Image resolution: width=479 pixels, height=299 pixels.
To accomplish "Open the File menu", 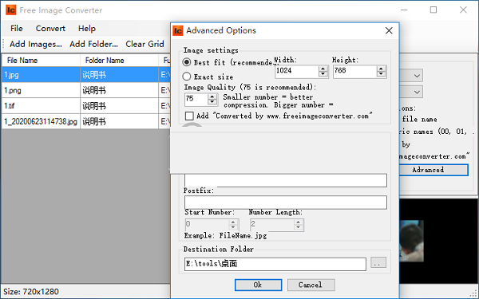I will click(17, 29).
